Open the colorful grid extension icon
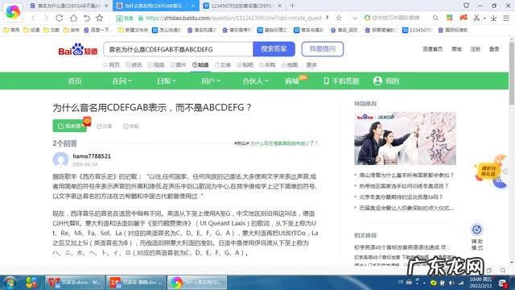 449,18
